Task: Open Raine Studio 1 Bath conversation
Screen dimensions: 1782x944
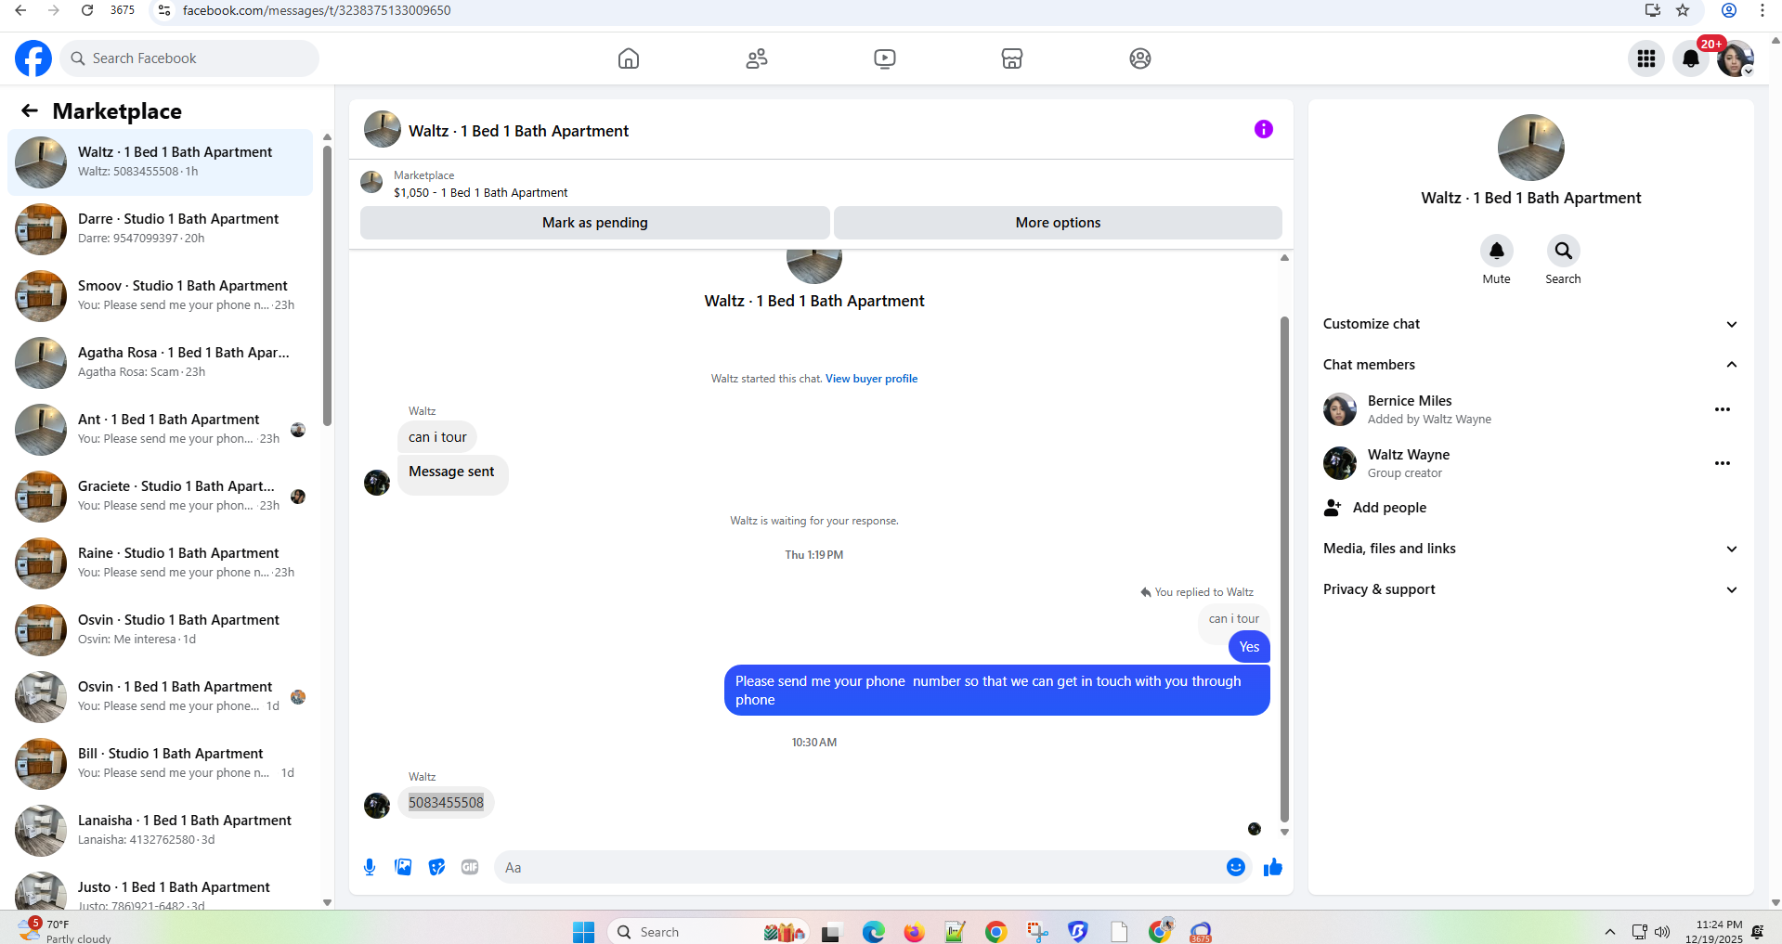Action: pos(161,563)
